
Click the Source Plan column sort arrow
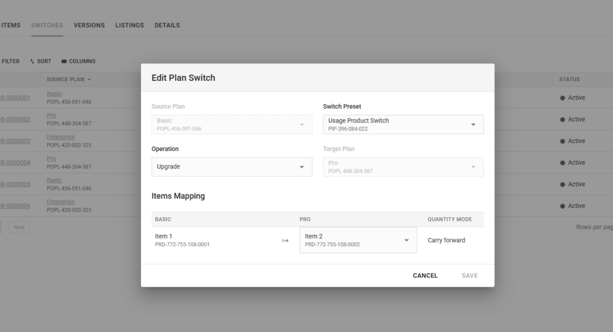click(x=89, y=80)
